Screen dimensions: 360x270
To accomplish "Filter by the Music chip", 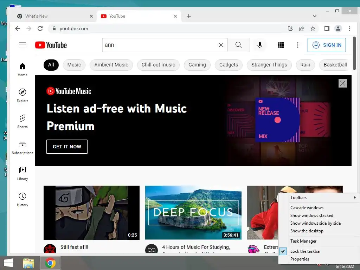I will tap(74, 65).
